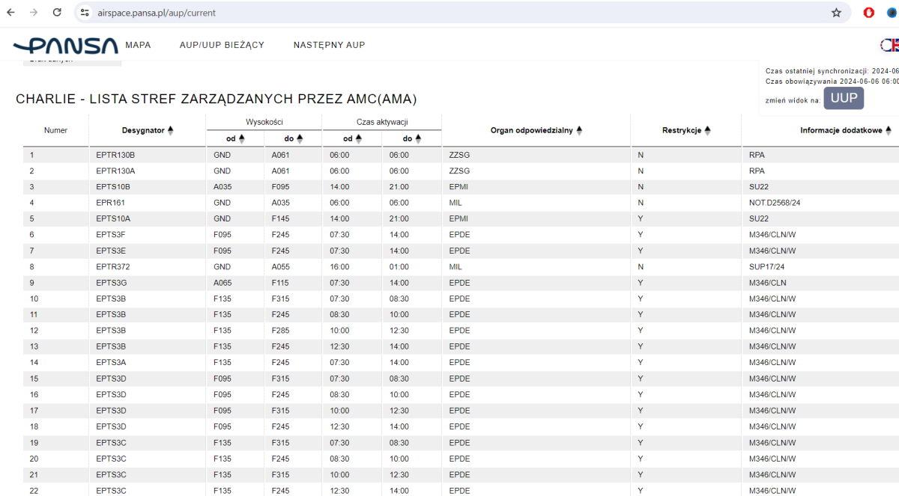Select designator EPTR372 in row 8

coord(112,266)
